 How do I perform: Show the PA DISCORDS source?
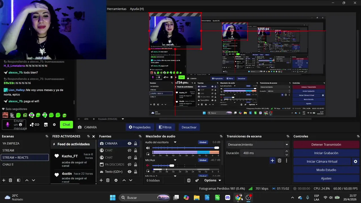129,165
